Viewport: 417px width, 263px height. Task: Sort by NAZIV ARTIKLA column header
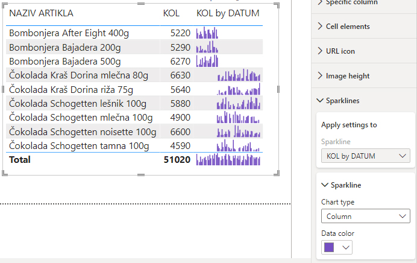(42, 13)
